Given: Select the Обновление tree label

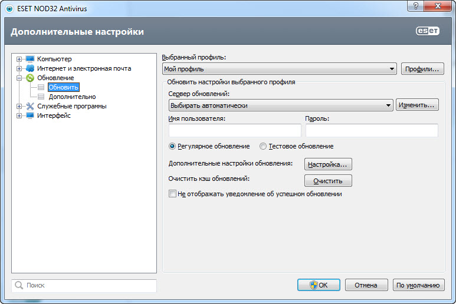Looking at the screenshot, I should [x=55, y=78].
